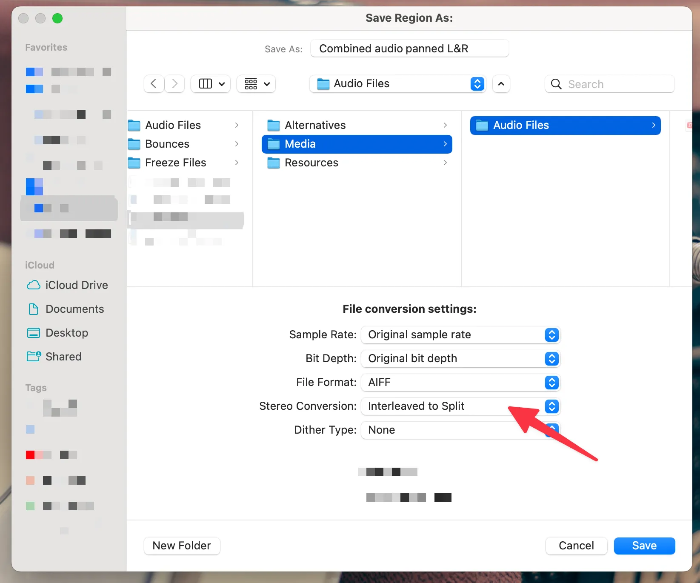The height and width of the screenshot is (583, 700).
Task: Open the Stereo Conversion dropdown
Action: point(460,406)
